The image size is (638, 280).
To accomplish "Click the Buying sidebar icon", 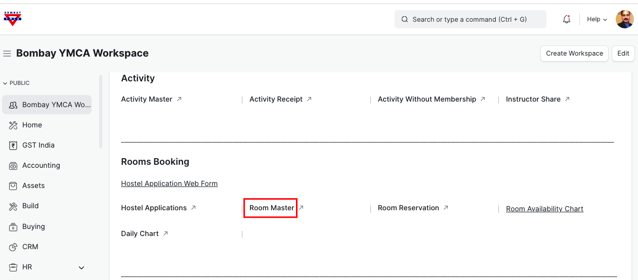I will click(13, 227).
